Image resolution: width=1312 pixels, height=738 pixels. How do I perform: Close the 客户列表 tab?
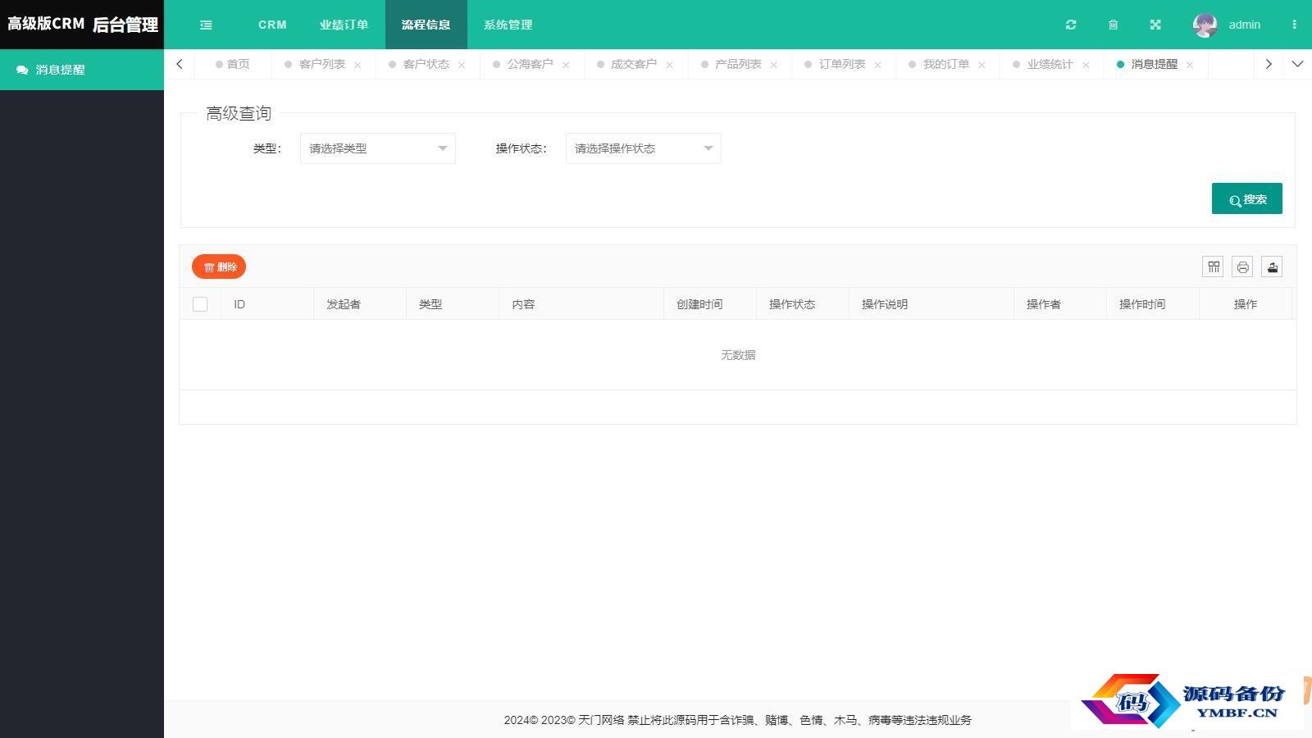(x=358, y=65)
